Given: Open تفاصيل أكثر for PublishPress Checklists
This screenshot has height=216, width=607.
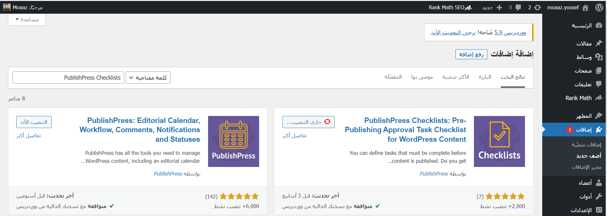Looking at the screenshot, I should pos(294,136).
